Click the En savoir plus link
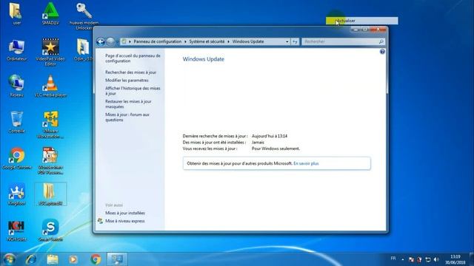The image size is (474, 266). [306, 163]
